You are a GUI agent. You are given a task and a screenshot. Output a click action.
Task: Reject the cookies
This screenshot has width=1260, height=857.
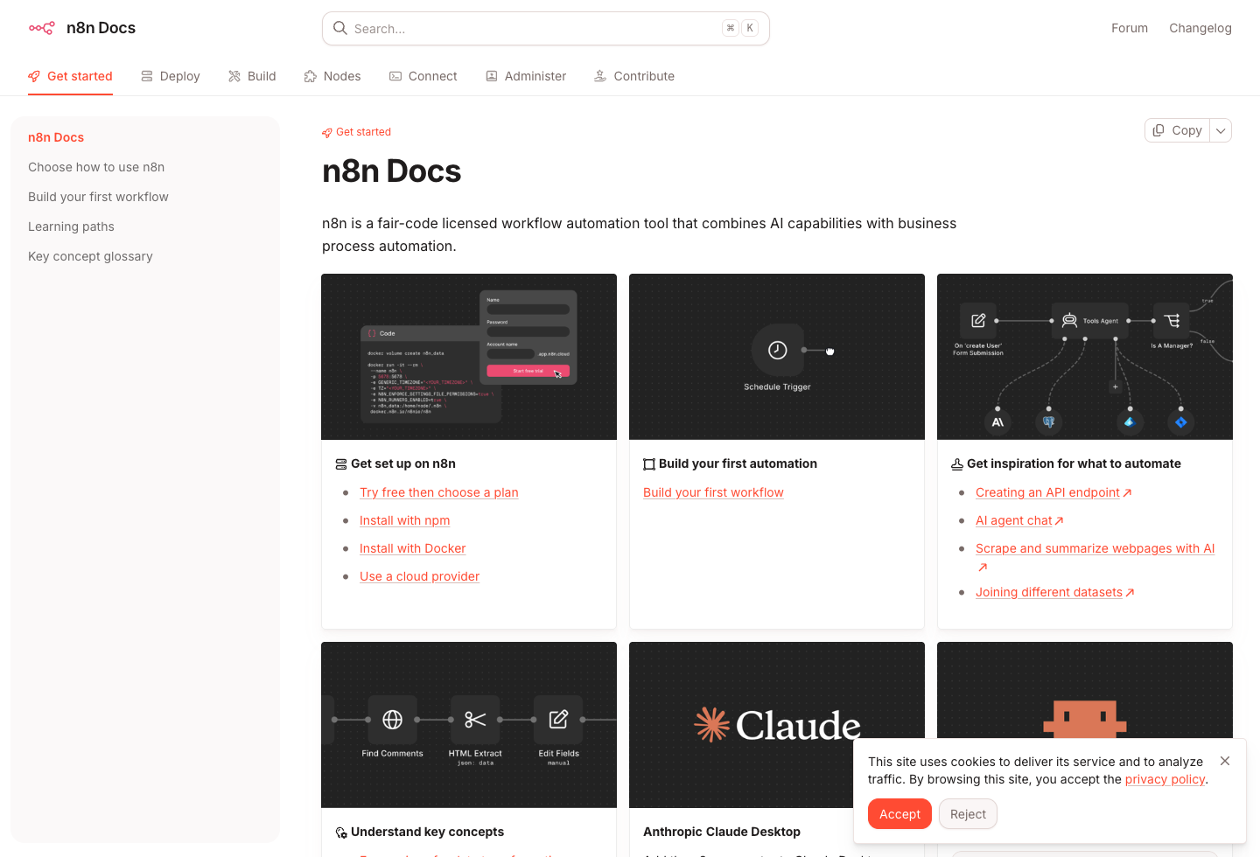[x=968, y=814]
